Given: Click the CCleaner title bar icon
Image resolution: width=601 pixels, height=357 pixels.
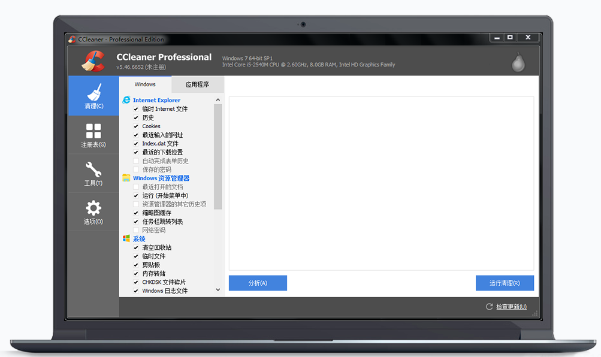Looking at the screenshot, I should (72, 39).
